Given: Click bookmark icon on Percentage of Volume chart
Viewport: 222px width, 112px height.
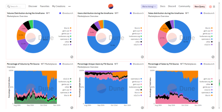Looking at the screenshot, I should pyautogui.click(x=60, y=64).
